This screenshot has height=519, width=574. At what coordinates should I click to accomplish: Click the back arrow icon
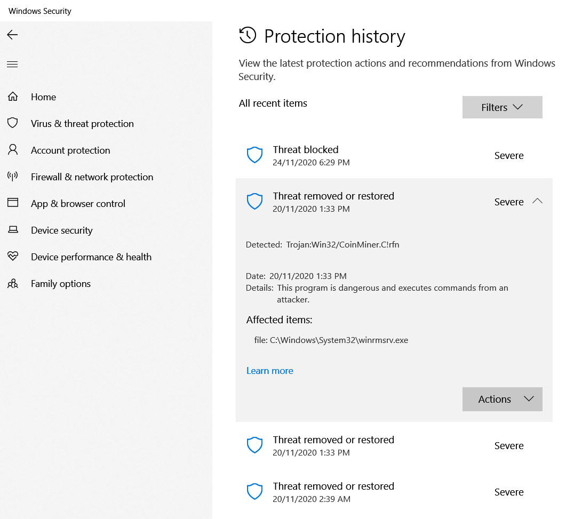pos(12,35)
